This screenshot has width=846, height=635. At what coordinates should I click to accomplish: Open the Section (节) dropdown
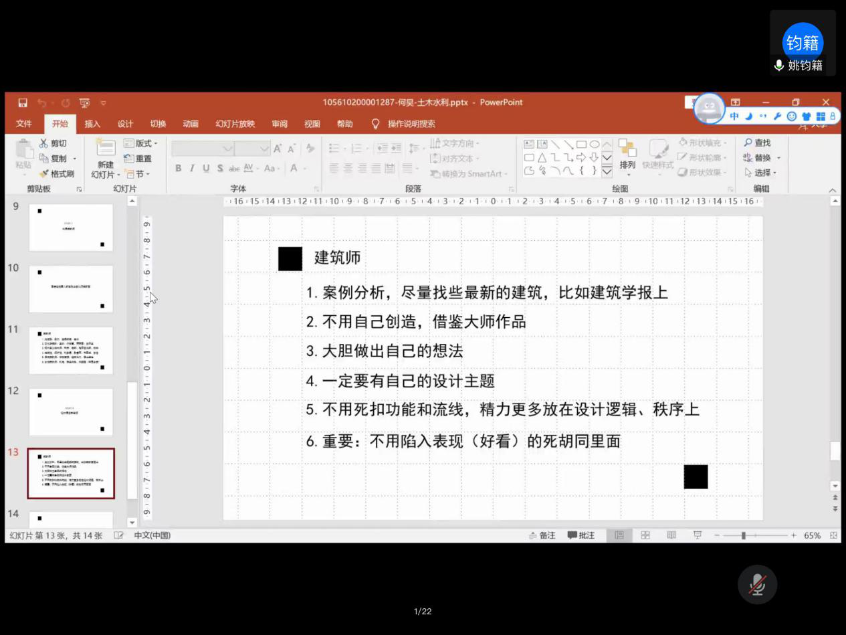pyautogui.click(x=138, y=174)
